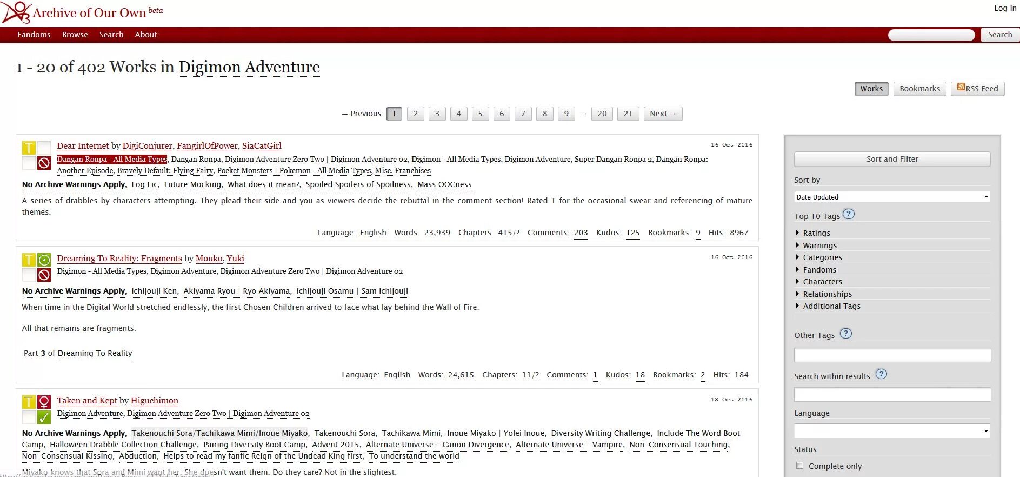Open the Dear Internet work link

[83, 146]
